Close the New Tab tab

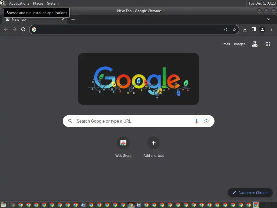[x=63, y=19]
